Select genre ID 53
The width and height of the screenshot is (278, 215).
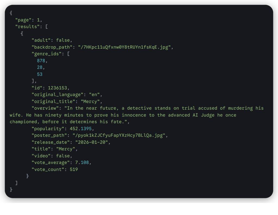pos(40,74)
